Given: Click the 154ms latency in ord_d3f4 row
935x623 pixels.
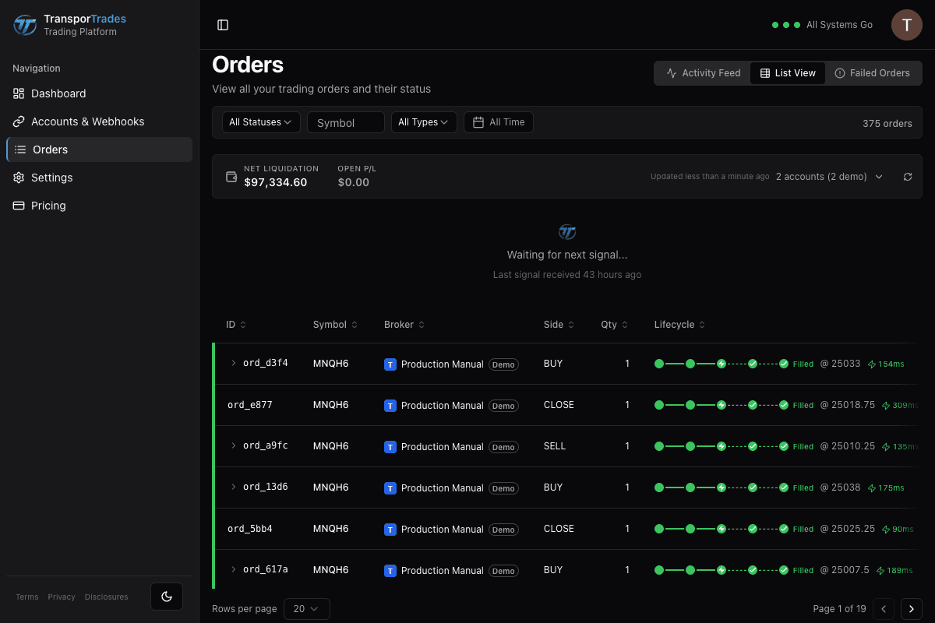Looking at the screenshot, I should point(886,364).
